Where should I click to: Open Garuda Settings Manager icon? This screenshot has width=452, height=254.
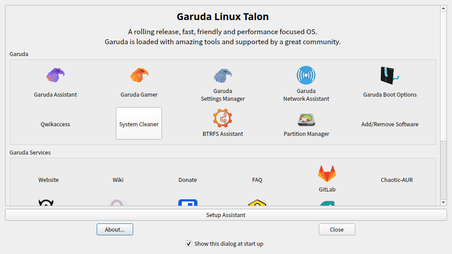[x=223, y=76]
